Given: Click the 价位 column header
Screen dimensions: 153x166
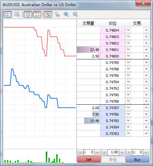Looking at the screenshot, I should point(112,23).
